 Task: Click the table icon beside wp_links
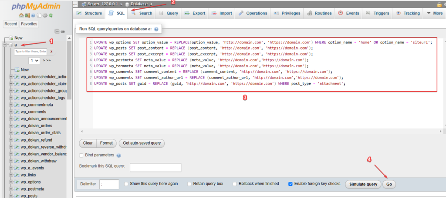[x=17, y=175]
